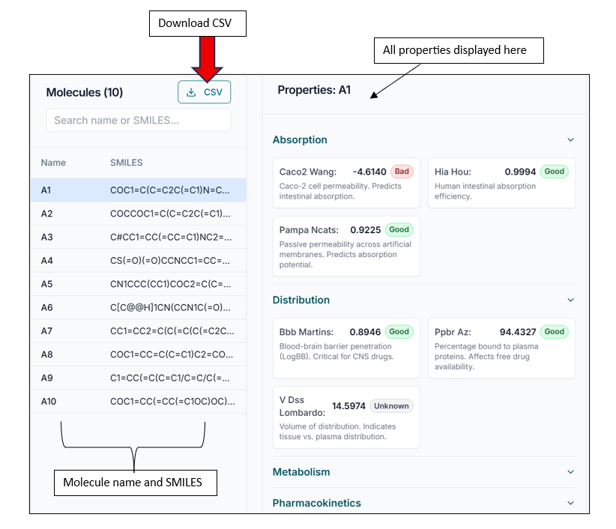Click the CSV download button
The width and height of the screenshot is (616, 529).
click(x=204, y=92)
